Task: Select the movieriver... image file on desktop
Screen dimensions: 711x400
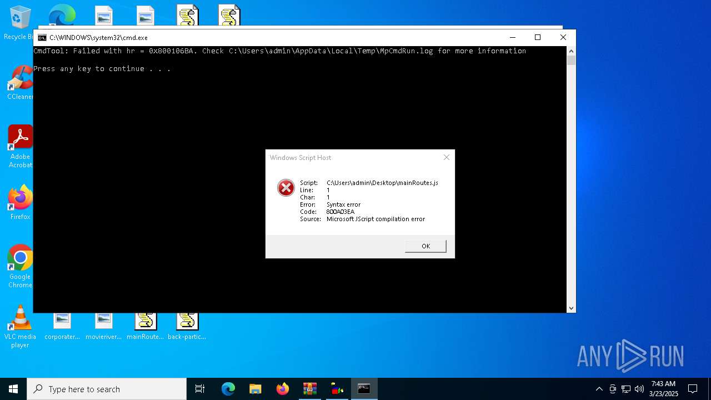Action: pyautogui.click(x=103, y=327)
